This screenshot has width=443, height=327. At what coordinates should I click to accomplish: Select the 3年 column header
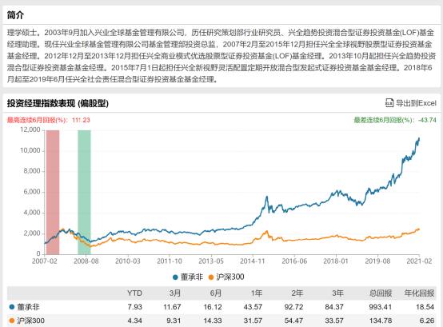click(337, 293)
